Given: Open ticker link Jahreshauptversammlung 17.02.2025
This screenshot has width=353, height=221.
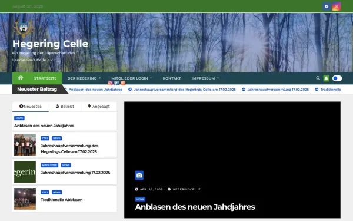Looking at the screenshot, I should [x=278, y=90].
